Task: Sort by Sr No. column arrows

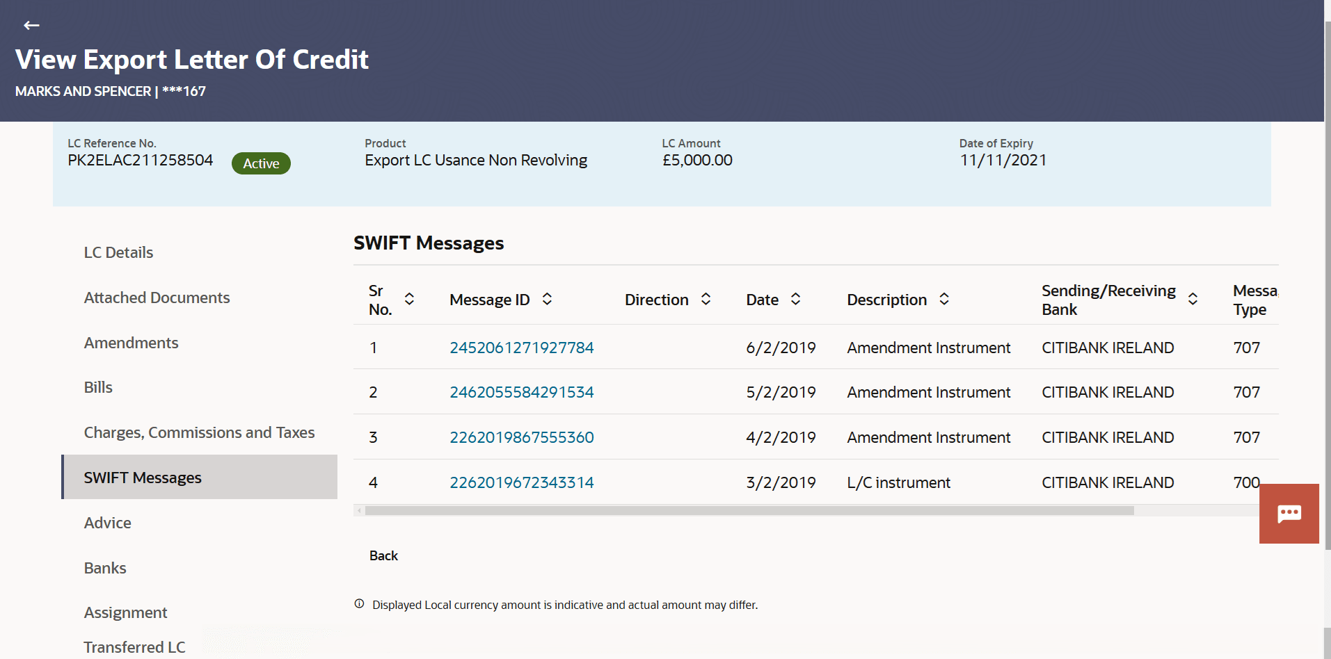Action: (x=409, y=299)
